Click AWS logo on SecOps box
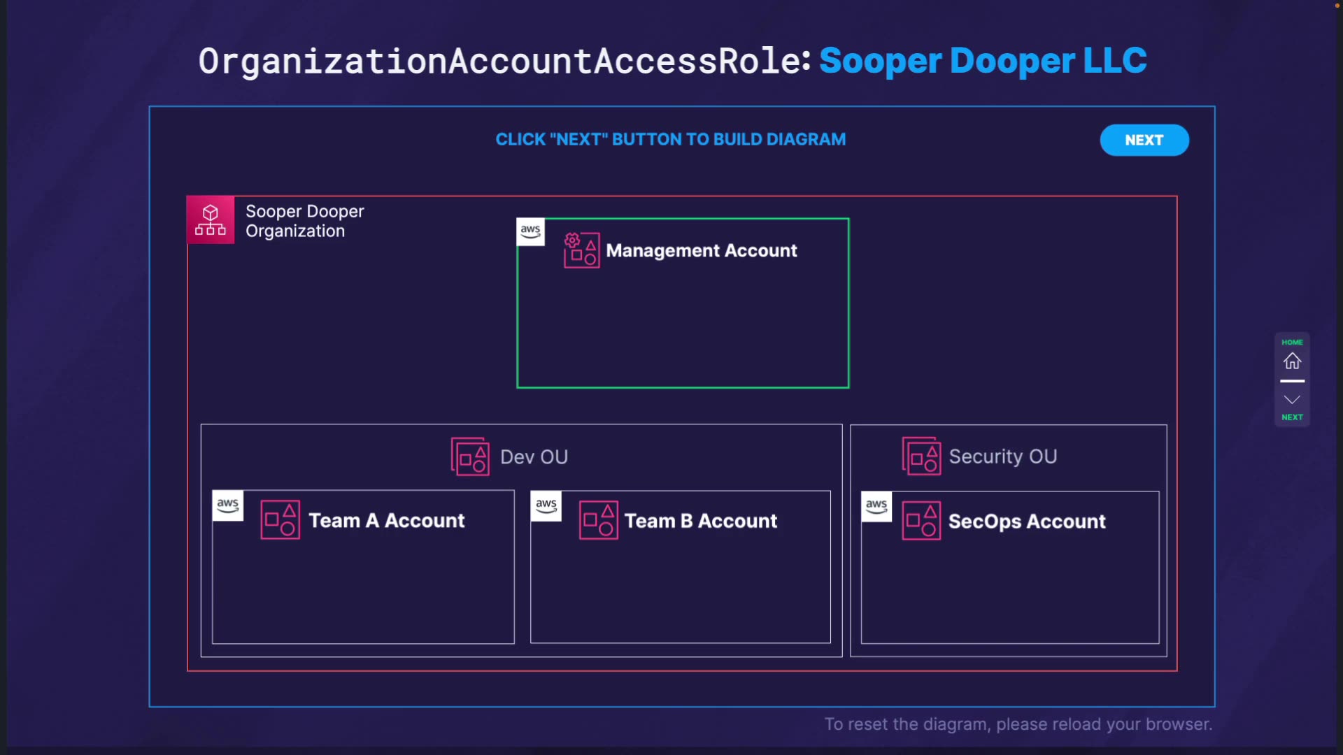This screenshot has width=1343, height=755. [876, 506]
